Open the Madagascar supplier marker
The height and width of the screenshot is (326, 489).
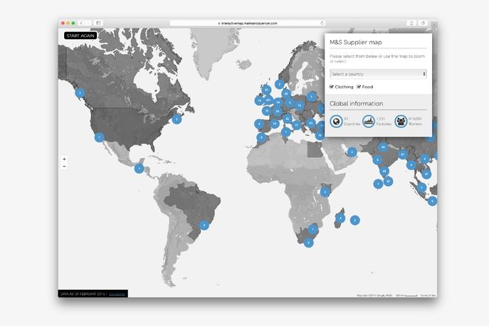point(341,218)
